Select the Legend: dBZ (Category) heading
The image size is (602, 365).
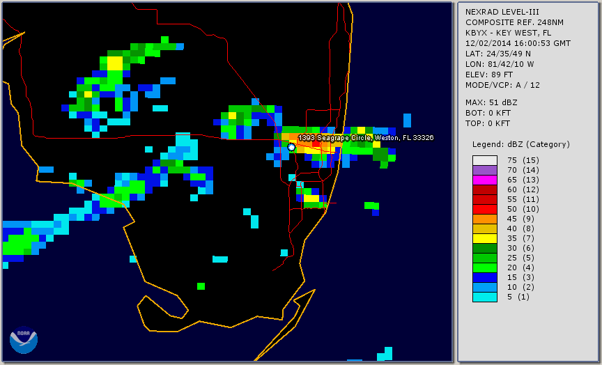(521, 144)
